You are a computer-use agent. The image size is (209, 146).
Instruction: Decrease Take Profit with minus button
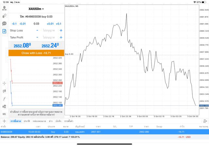37,38
